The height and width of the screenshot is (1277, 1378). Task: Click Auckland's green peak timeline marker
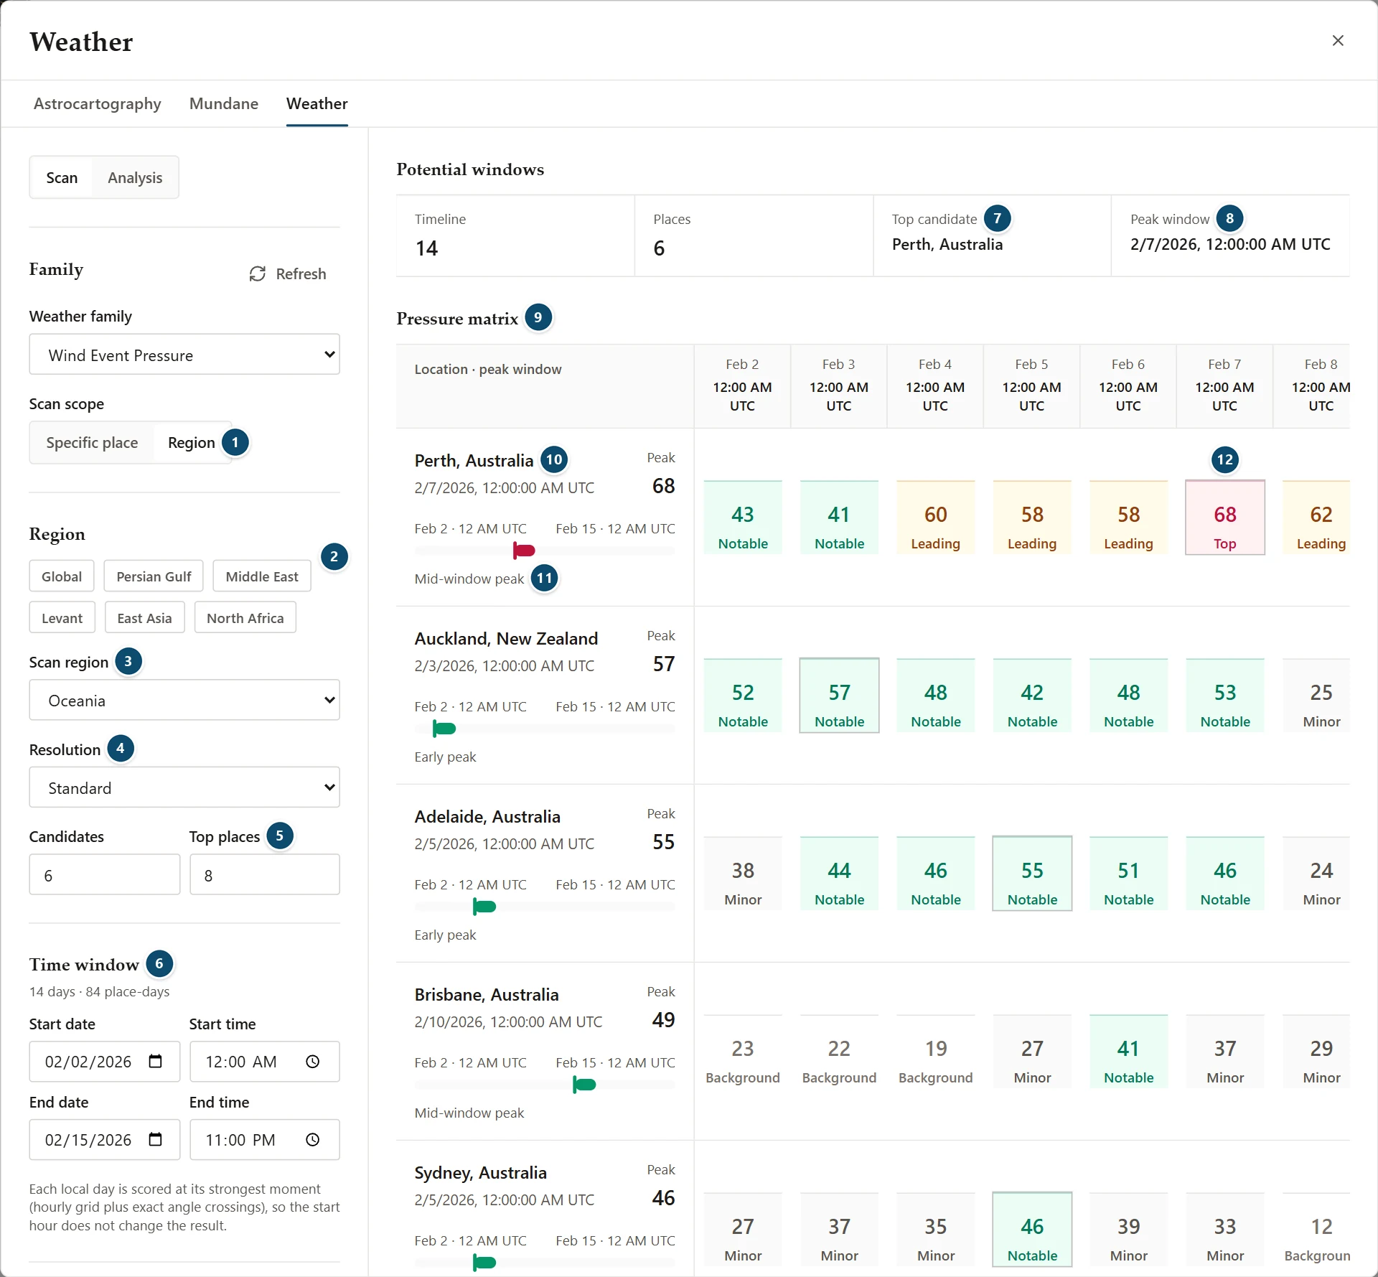(444, 729)
